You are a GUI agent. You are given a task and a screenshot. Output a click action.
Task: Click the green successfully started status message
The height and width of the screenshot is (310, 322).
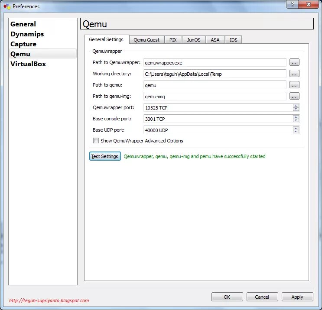point(195,156)
